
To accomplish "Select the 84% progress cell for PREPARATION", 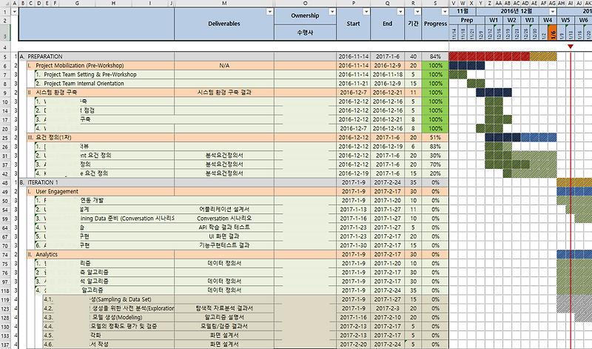I will click(x=435, y=56).
